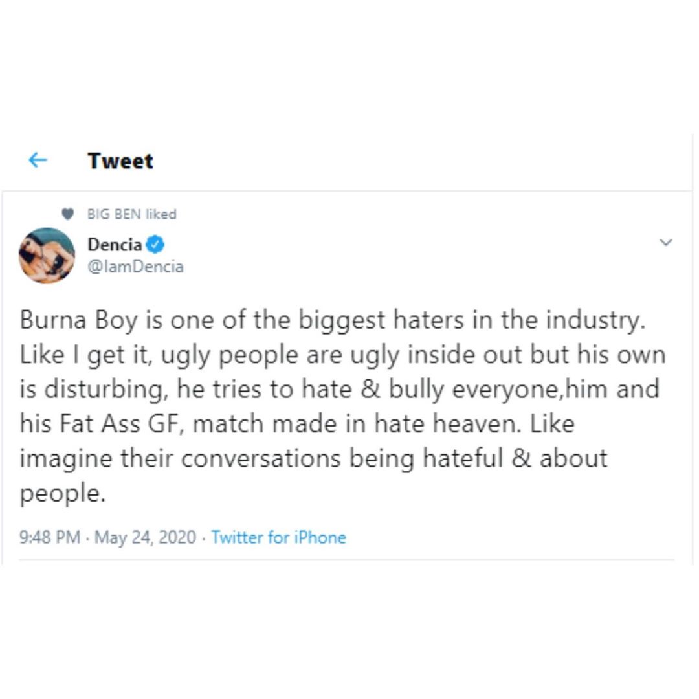Click the 9:48 PM timestamp
Image resolution: width=699 pixels, height=699 pixels.
[x=50, y=537]
